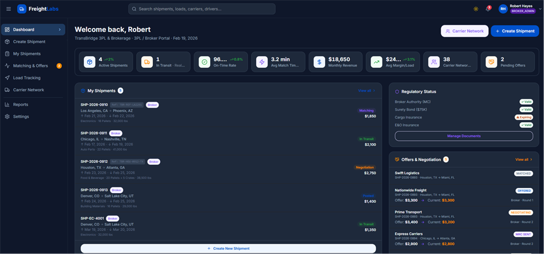
Task: Click the hamburger menu icon
Action: click(x=8, y=9)
